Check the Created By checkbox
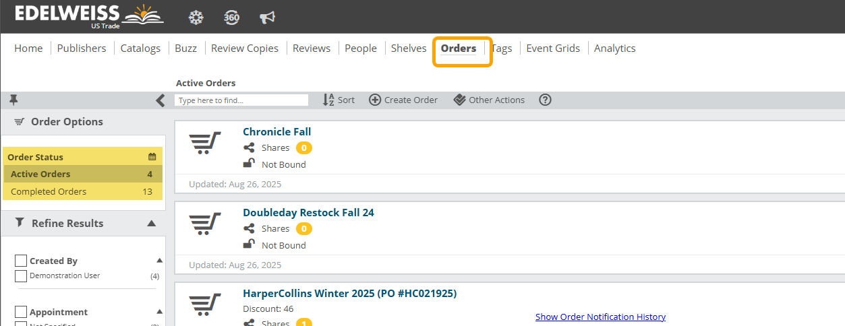The width and height of the screenshot is (845, 326). click(x=21, y=261)
